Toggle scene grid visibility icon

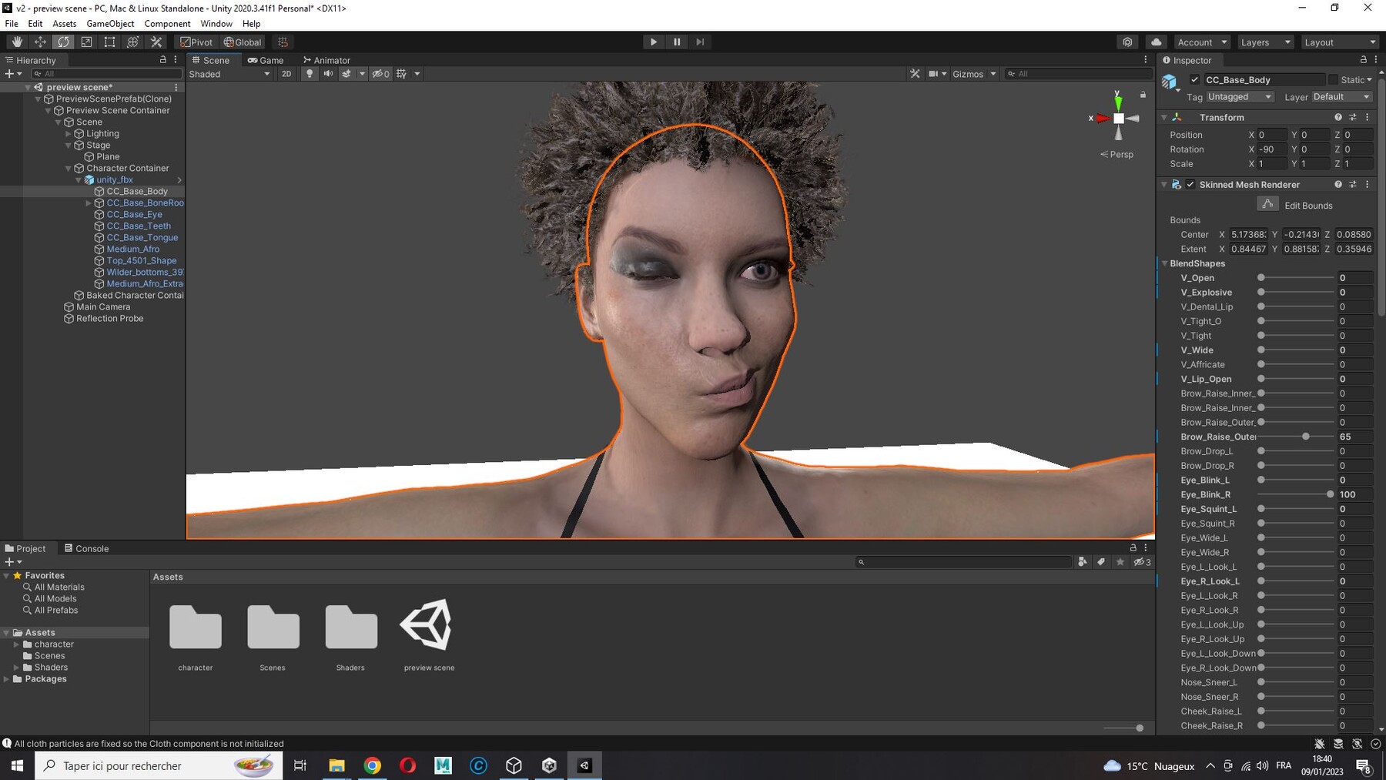coord(401,74)
